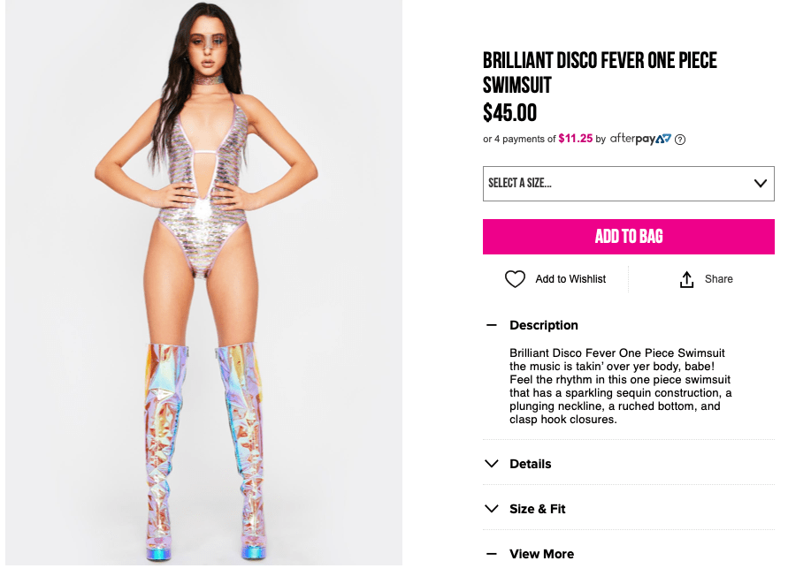
Task: Click the Afterpay logo
Action: tap(640, 139)
